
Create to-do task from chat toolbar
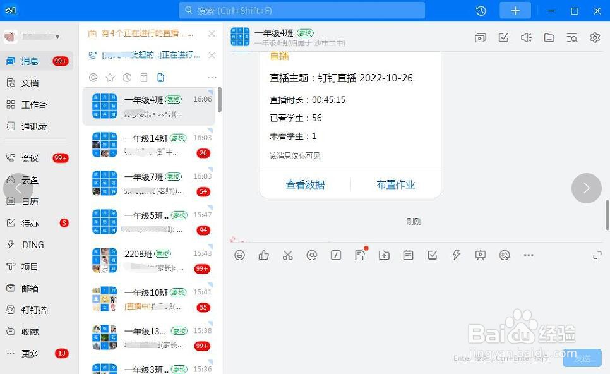coord(432,255)
